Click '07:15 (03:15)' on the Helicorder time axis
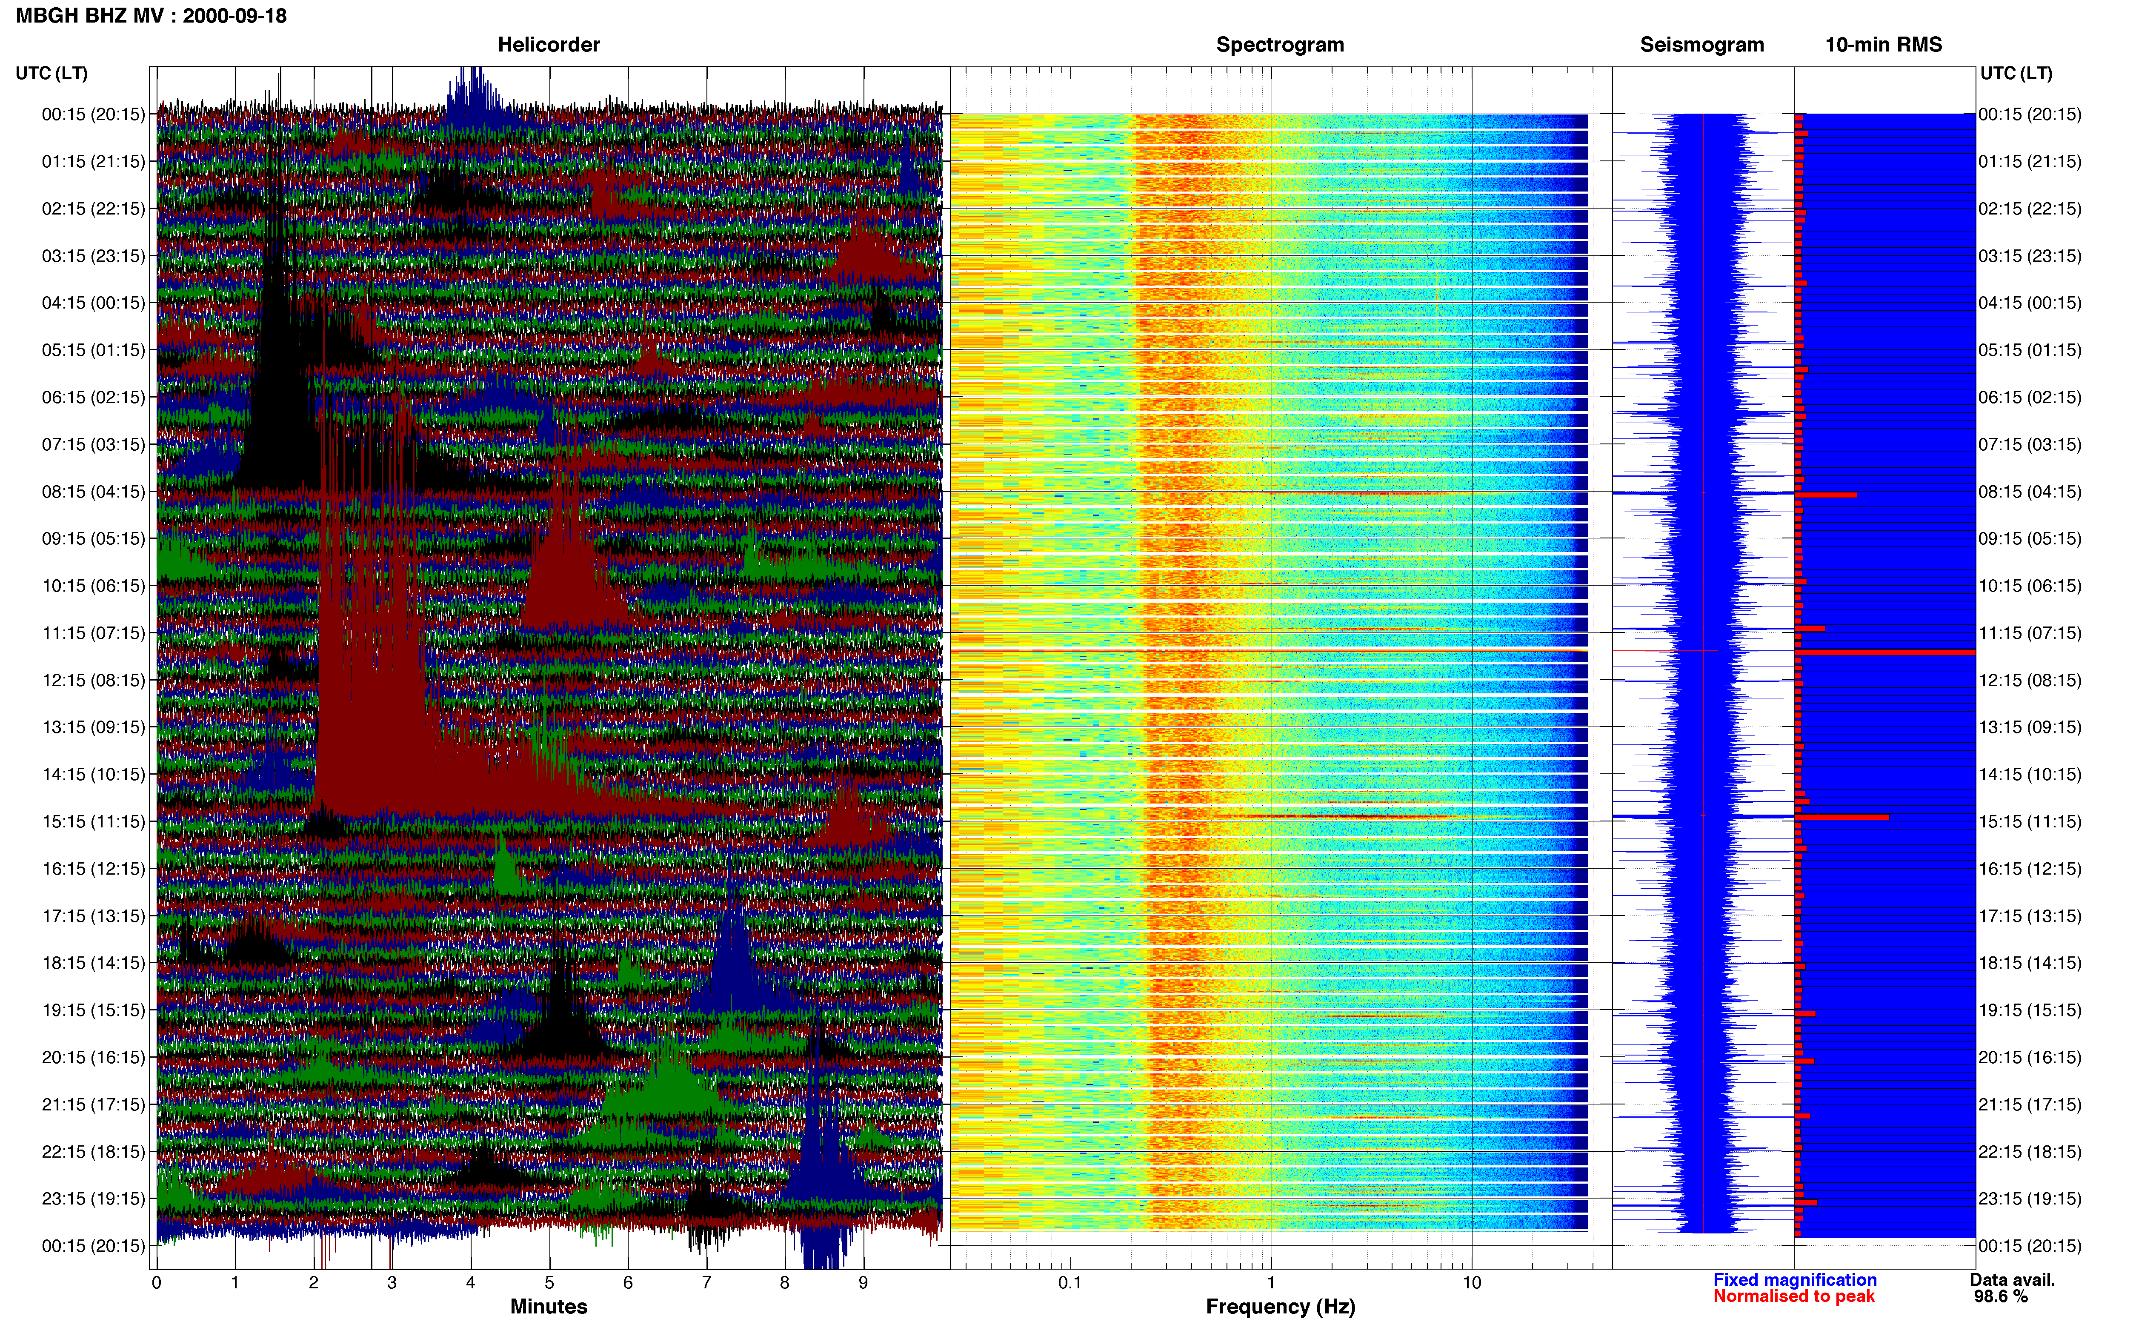 [94, 444]
